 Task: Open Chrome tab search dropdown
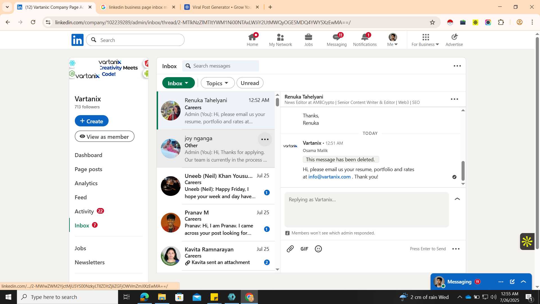pyautogui.click(x=7, y=7)
